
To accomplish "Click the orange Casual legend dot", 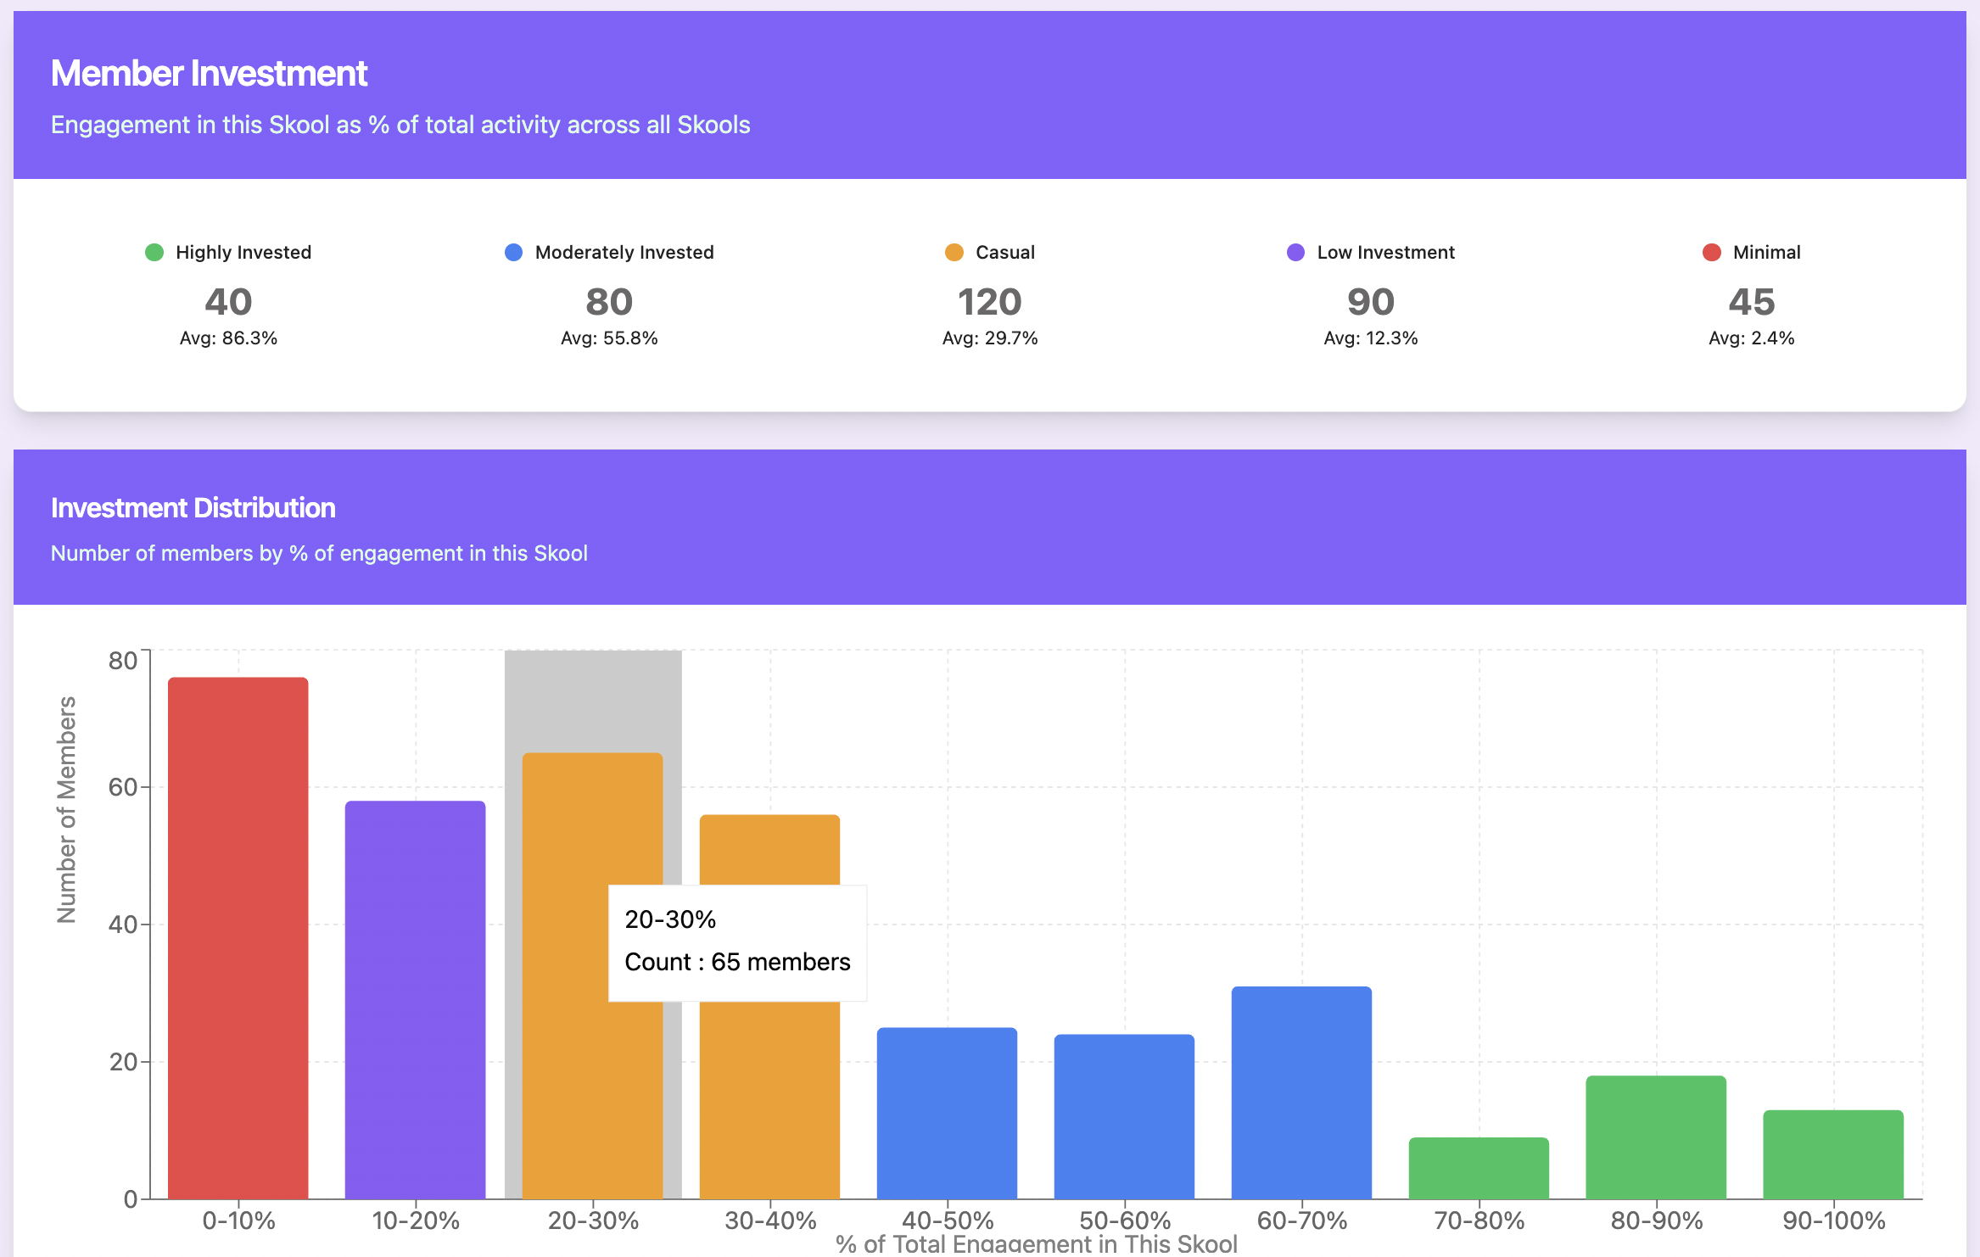I will pos(954,253).
